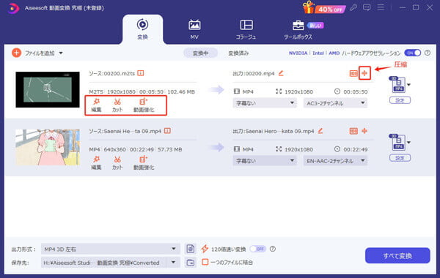Open the hamburger menu icon
This screenshot has width=440, height=278.
point(381,7)
